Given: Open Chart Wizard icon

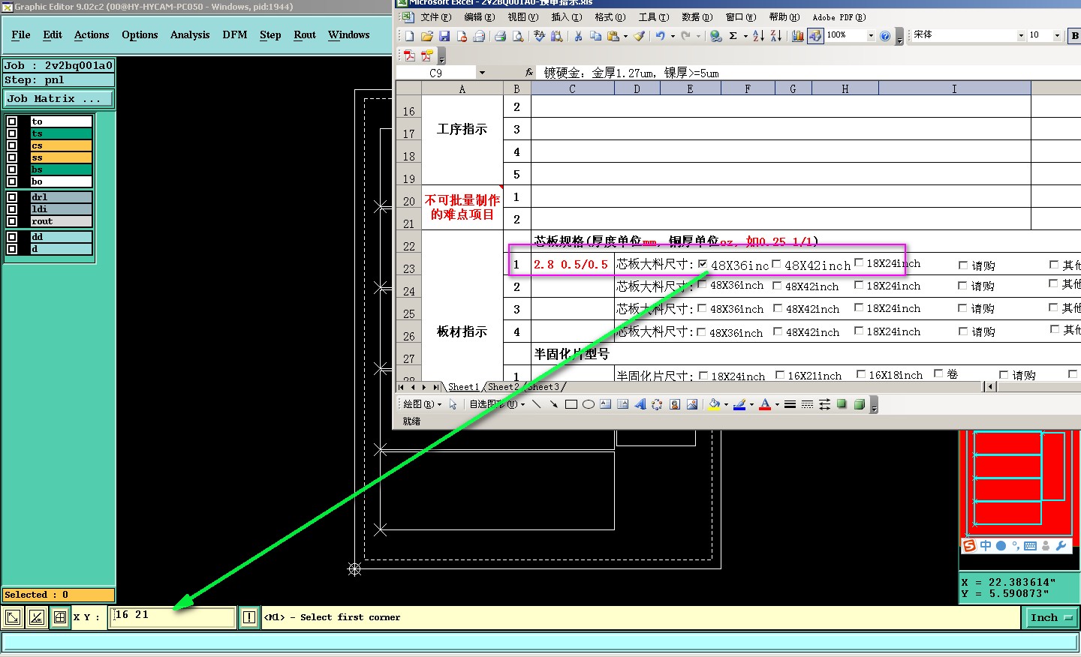Looking at the screenshot, I should click(x=797, y=35).
